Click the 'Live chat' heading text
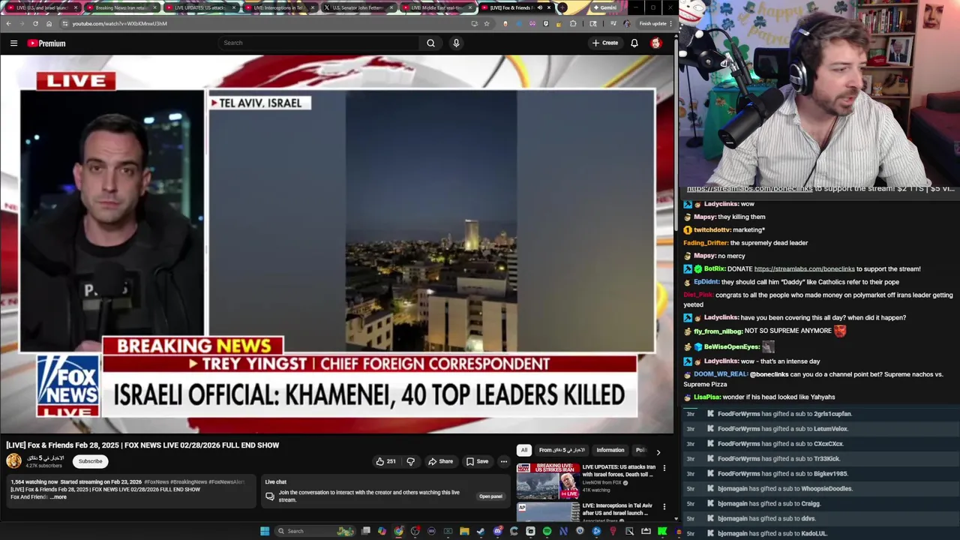The width and height of the screenshot is (960, 540). (275, 482)
